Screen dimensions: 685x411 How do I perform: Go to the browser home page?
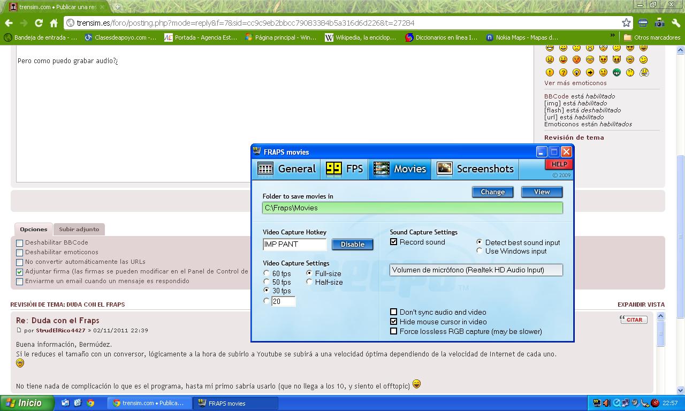click(x=54, y=23)
